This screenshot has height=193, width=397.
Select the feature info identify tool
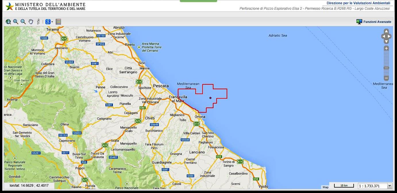tap(38, 22)
